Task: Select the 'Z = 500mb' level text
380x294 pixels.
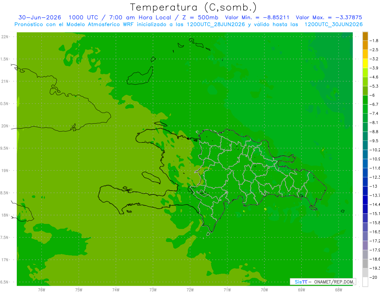Action: click(x=200, y=17)
